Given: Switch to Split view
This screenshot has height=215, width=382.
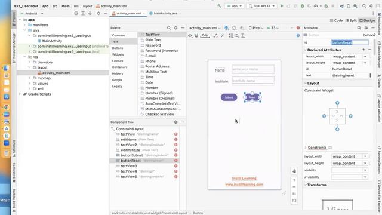Looking at the screenshot, I should [x=351, y=21].
